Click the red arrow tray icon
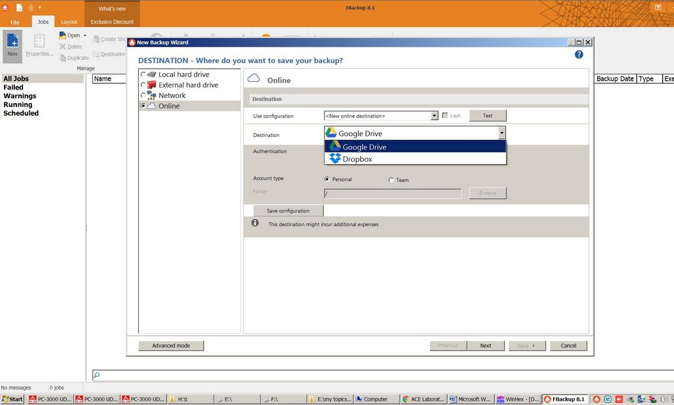 (618, 399)
